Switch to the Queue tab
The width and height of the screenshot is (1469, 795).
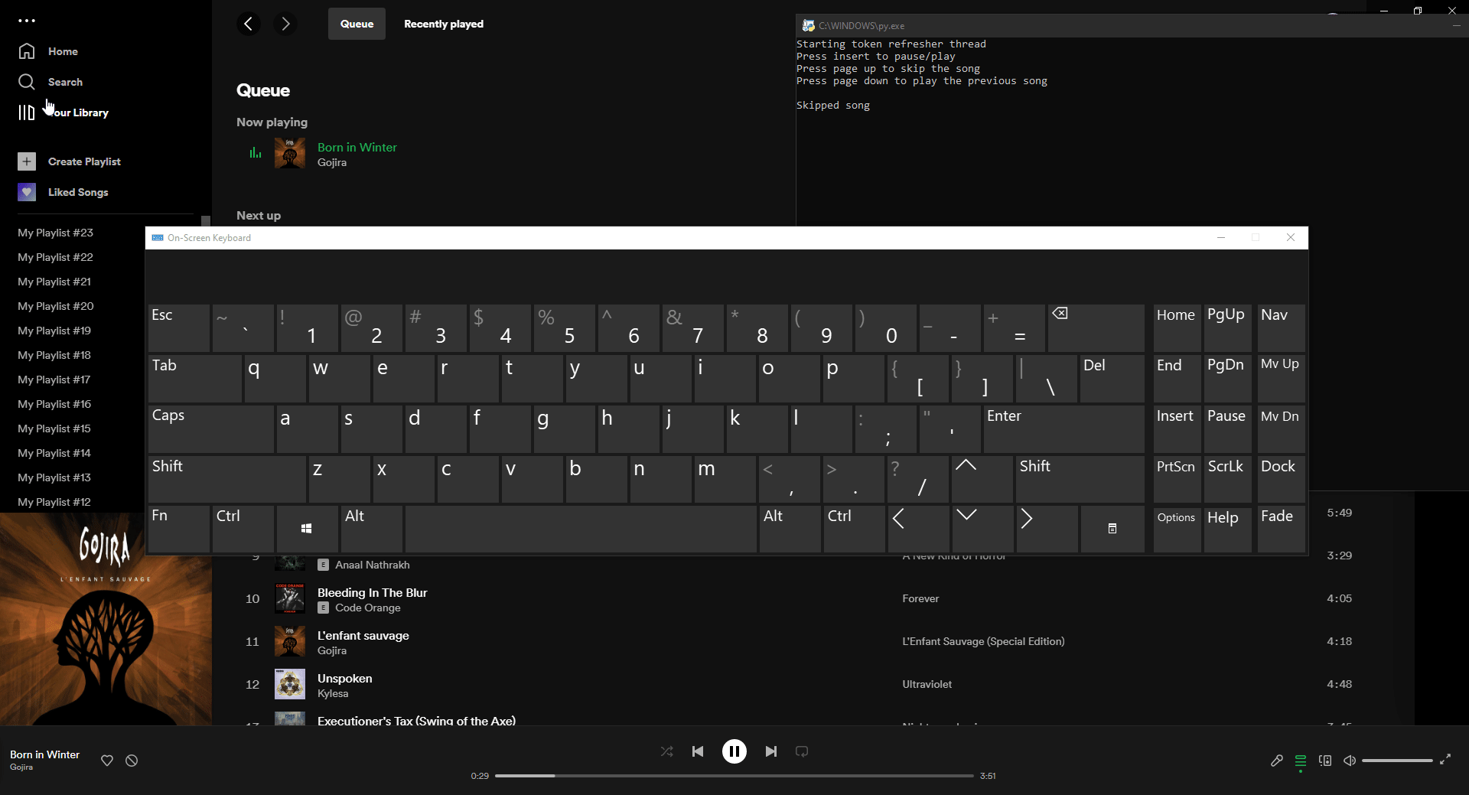pos(357,24)
